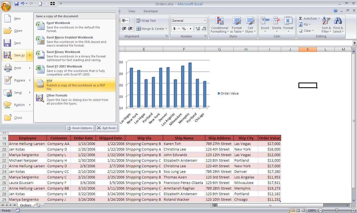Select the Orders sheet tab
The height and width of the screenshot is (213, 357).
[25, 205]
